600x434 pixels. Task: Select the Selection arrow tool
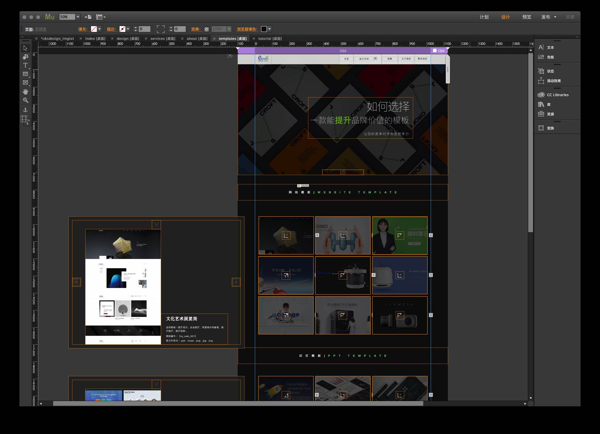pyautogui.click(x=25, y=48)
